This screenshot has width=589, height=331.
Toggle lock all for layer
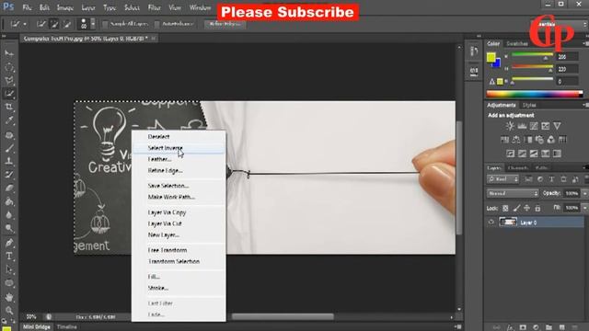pos(537,208)
